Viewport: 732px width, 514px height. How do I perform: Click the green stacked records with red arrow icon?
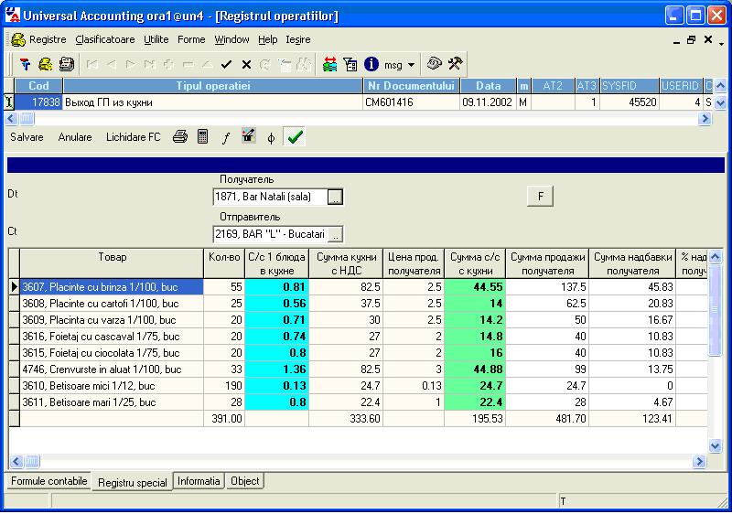coord(329,64)
